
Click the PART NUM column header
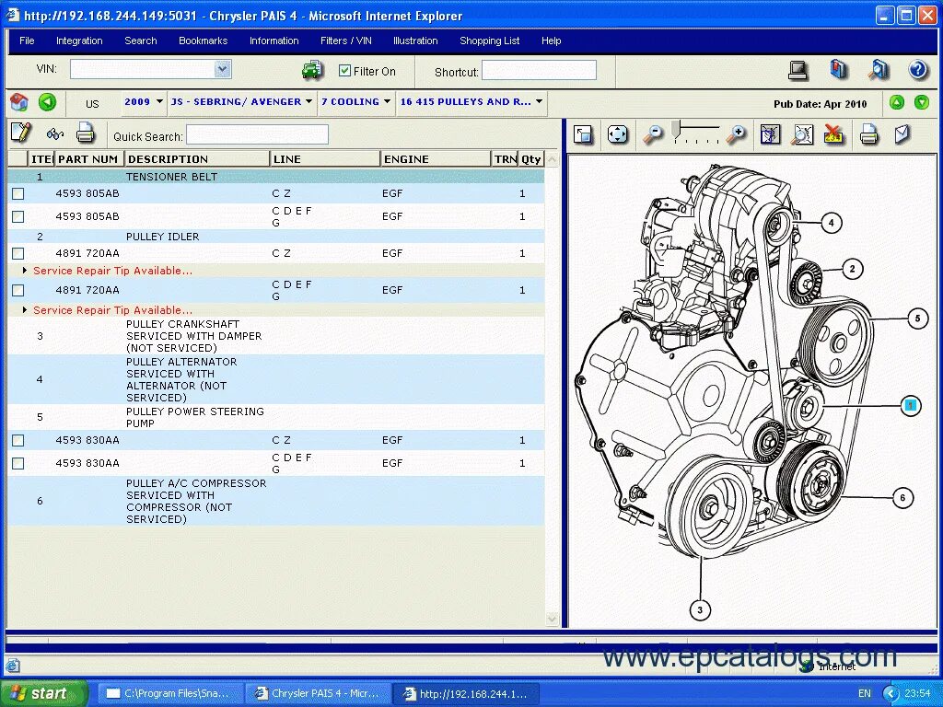click(x=89, y=158)
